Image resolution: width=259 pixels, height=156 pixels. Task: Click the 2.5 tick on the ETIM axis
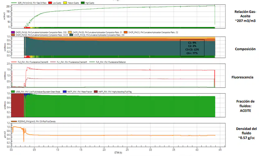(127, 150)
